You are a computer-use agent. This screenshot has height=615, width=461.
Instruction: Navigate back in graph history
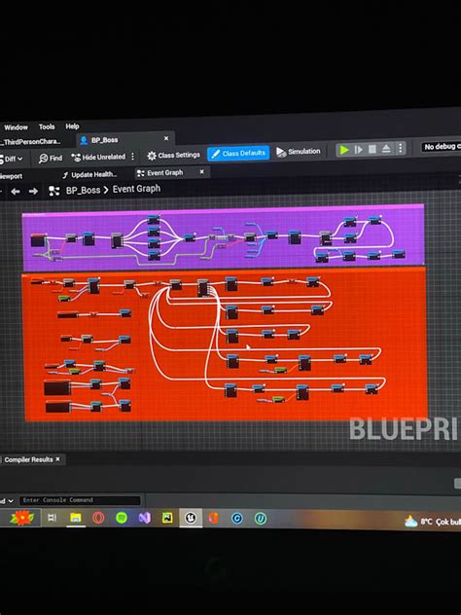[x=16, y=192]
